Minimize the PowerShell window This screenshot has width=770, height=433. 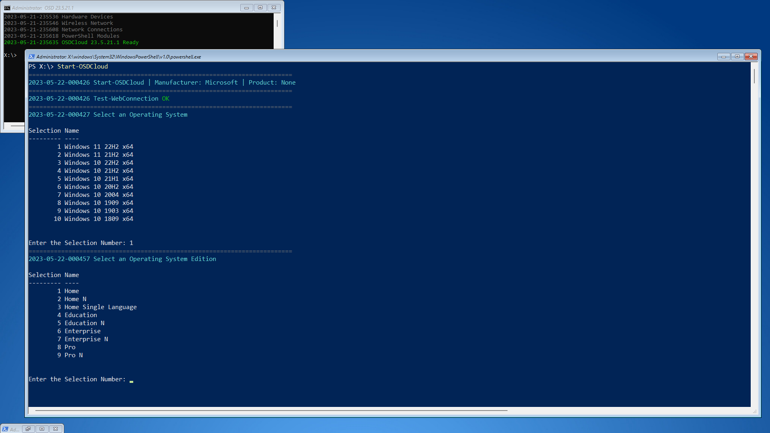click(723, 57)
